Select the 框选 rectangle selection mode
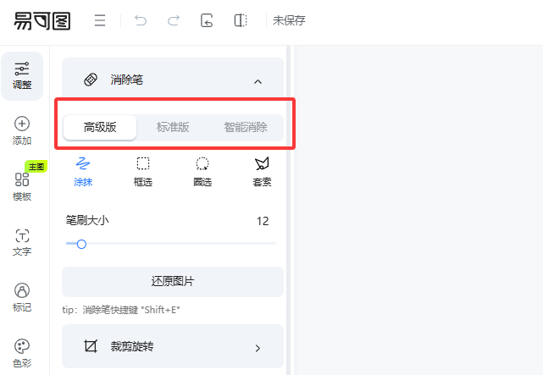Image resolution: width=543 pixels, height=375 pixels. point(143,170)
